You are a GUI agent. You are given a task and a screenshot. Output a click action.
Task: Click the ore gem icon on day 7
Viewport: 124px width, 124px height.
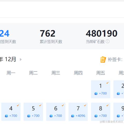[73, 116]
